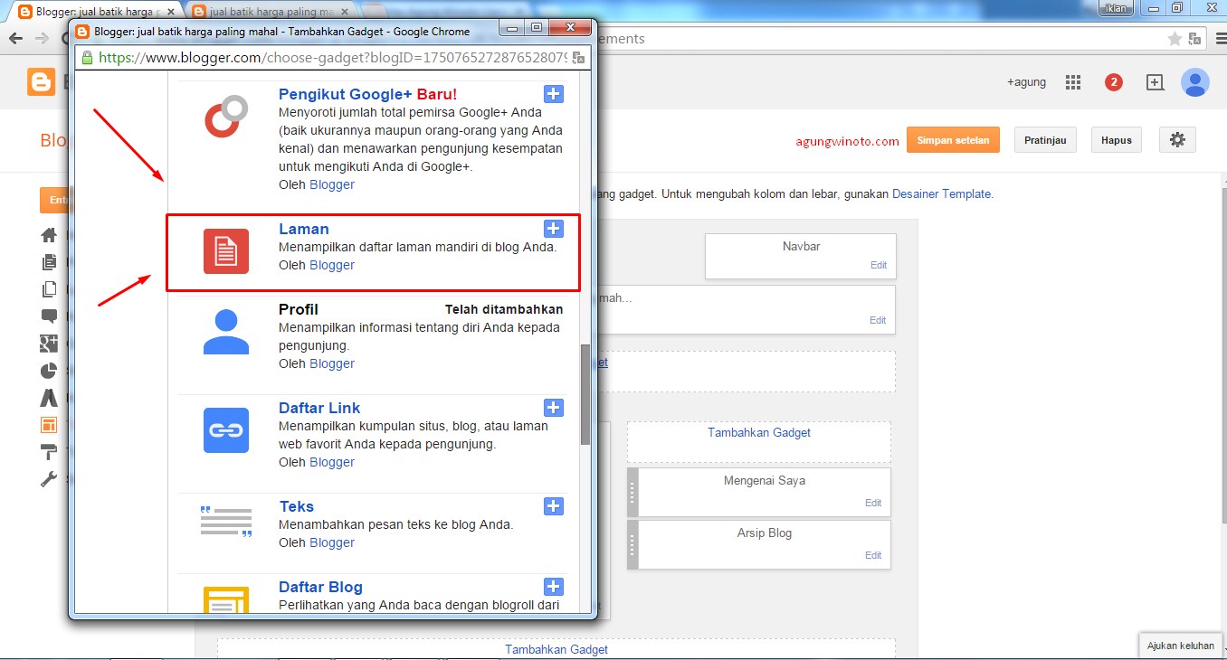Screen dimensions: 1227x660
Task: Open the Pages icon in the Blogger sidebar
Action: click(49, 289)
